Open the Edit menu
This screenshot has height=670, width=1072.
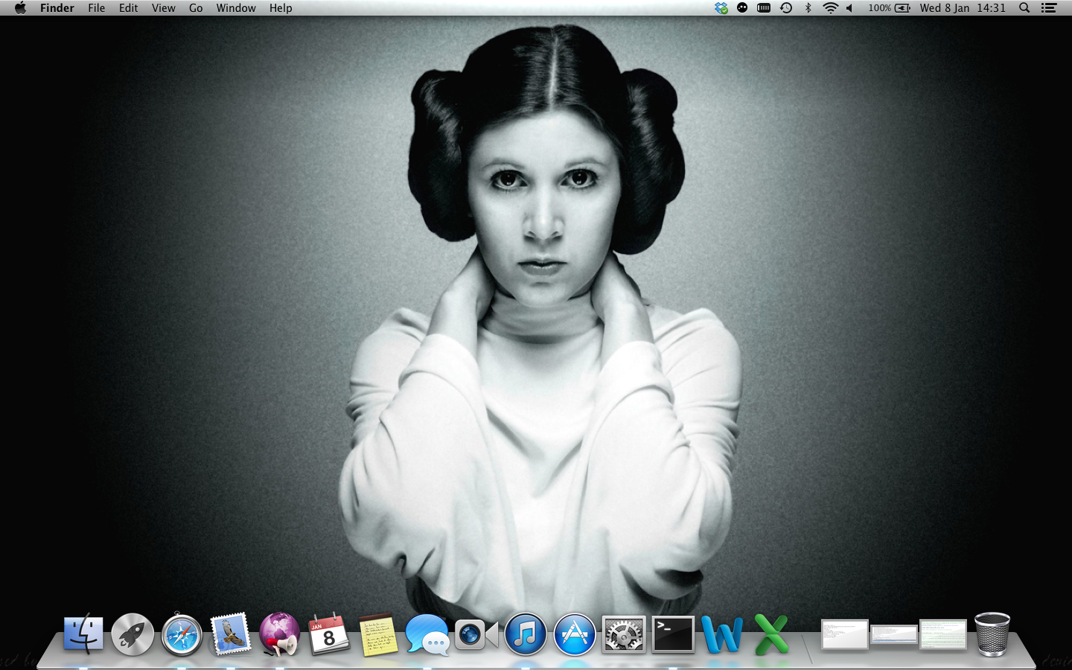pos(129,8)
